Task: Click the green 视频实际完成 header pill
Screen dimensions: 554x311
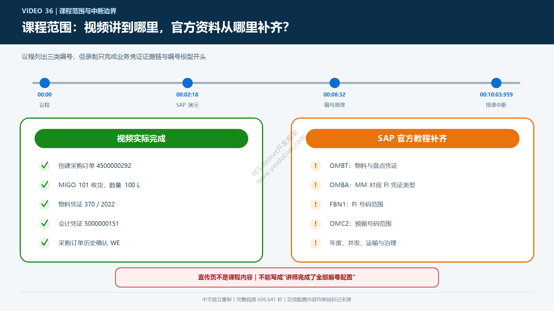Action: (141, 139)
